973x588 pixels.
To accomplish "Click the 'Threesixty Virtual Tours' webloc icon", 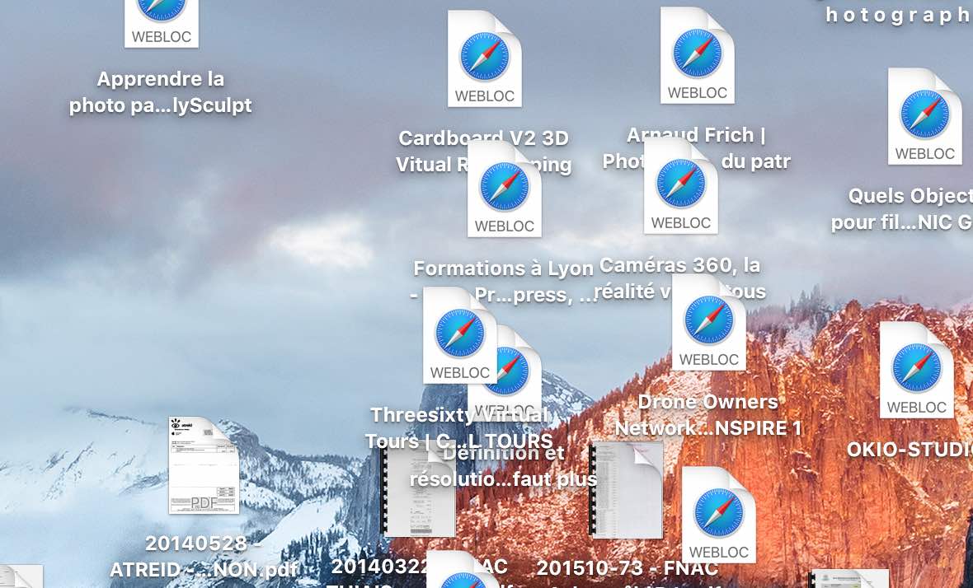I will click(460, 335).
